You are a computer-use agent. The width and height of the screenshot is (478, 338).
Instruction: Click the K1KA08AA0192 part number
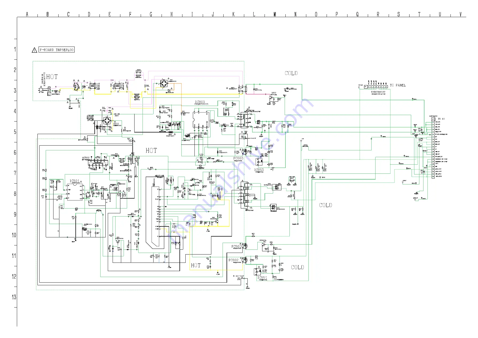378,92
